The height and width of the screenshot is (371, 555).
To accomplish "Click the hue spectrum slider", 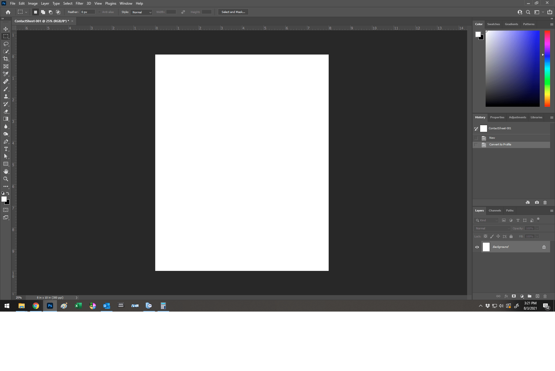I will 547,69.
